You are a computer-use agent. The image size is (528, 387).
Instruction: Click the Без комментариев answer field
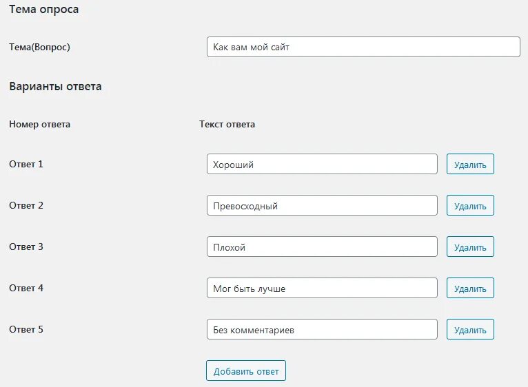[x=322, y=330]
